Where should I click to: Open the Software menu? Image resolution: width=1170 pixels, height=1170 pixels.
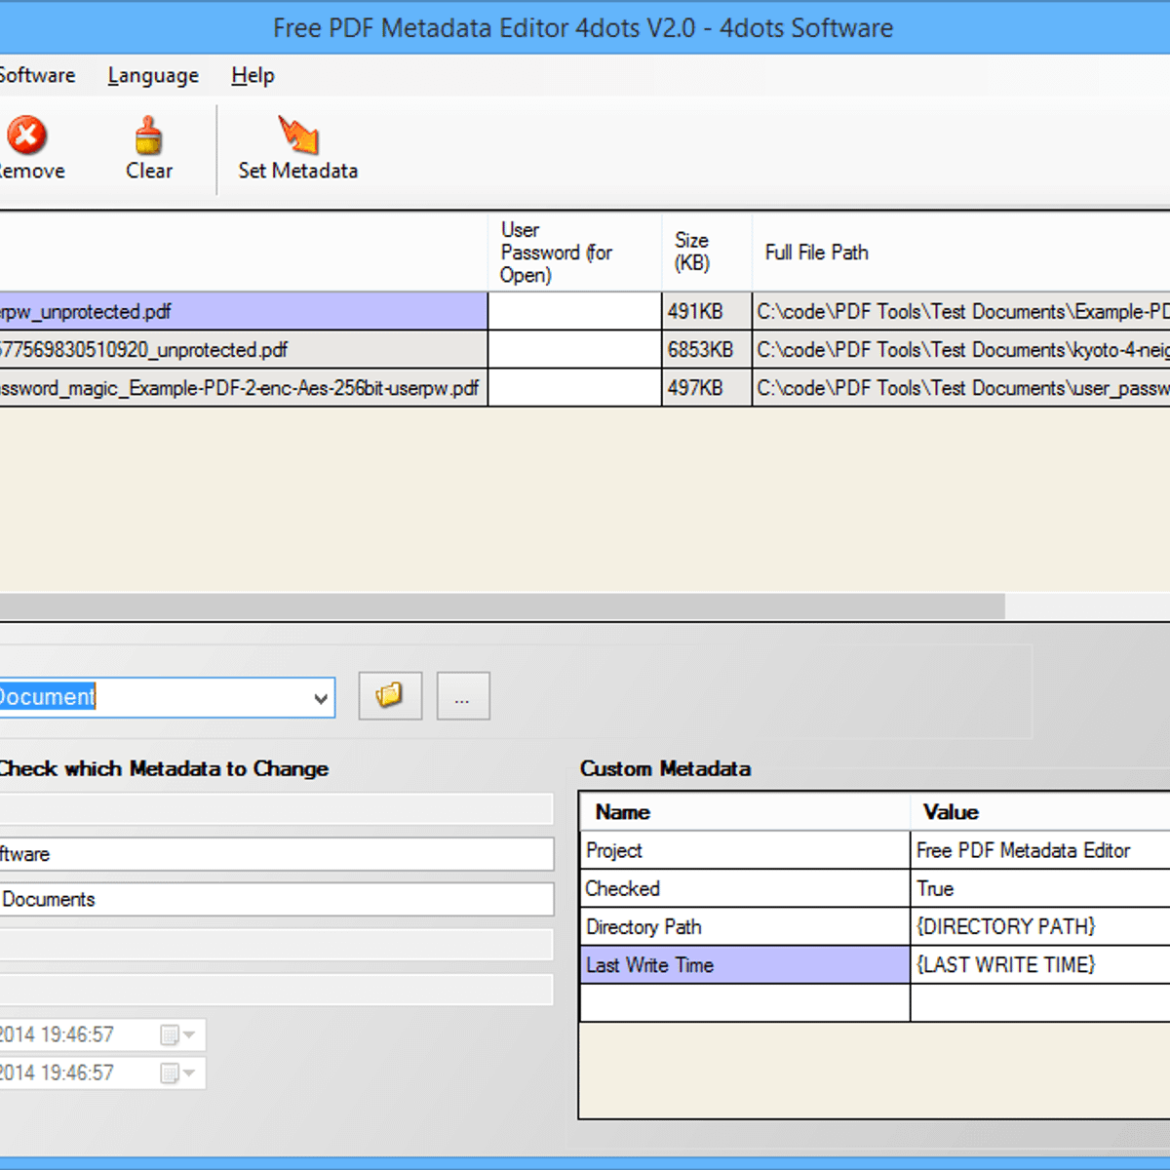pyautogui.click(x=37, y=75)
